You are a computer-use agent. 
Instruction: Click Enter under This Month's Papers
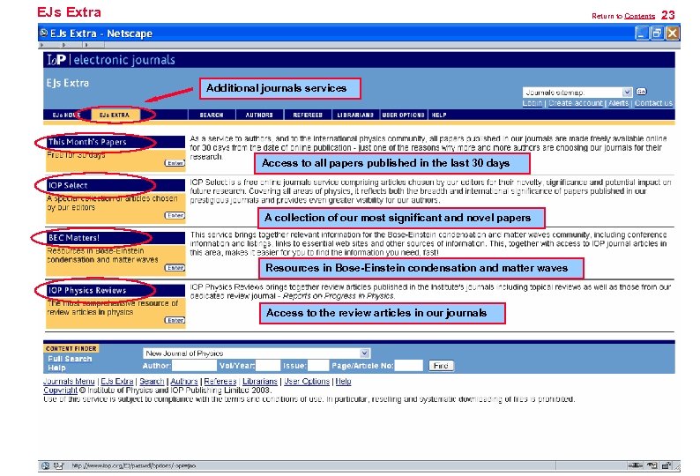click(175, 163)
